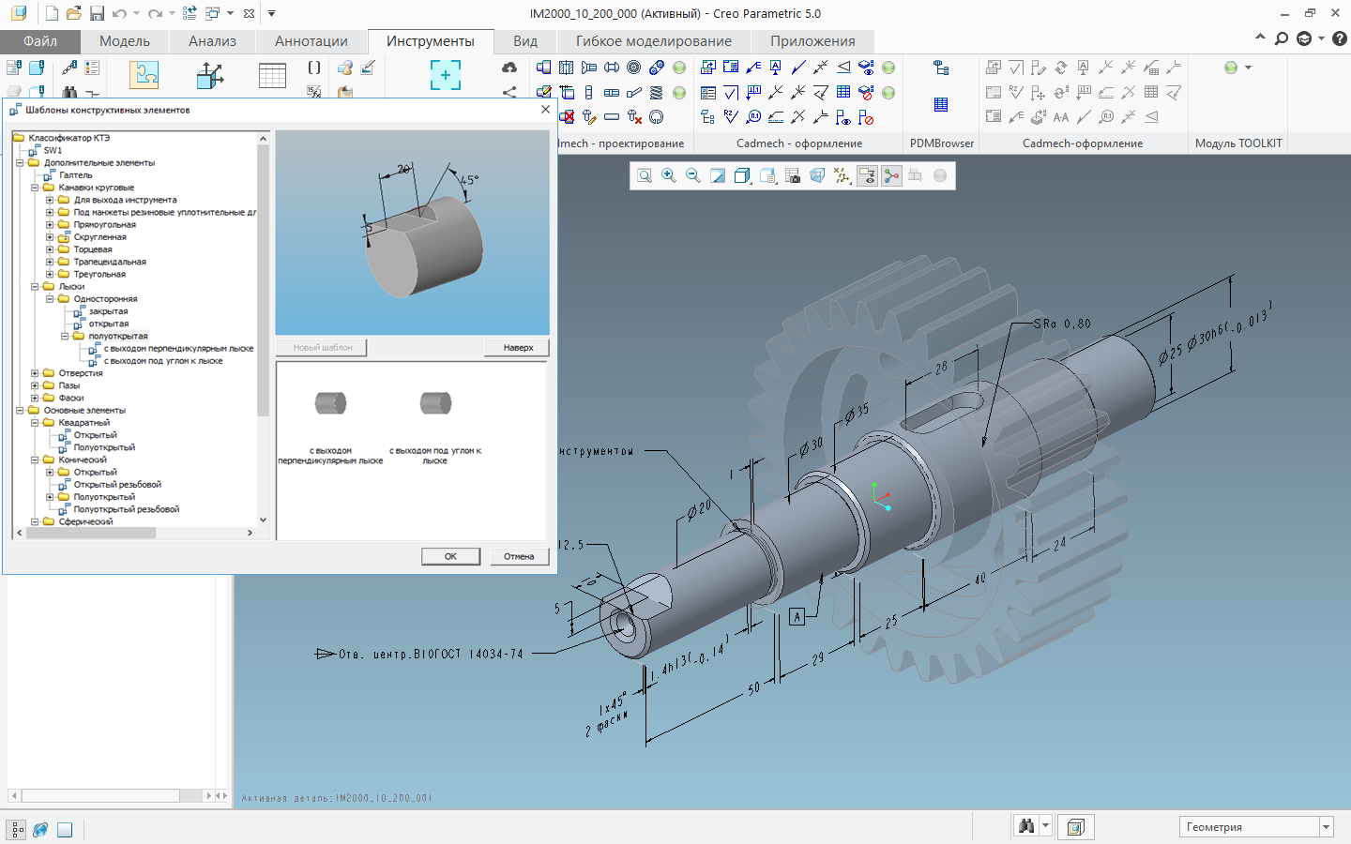
Task: Open the Вид ribbon tab
Action: pyautogui.click(x=525, y=41)
